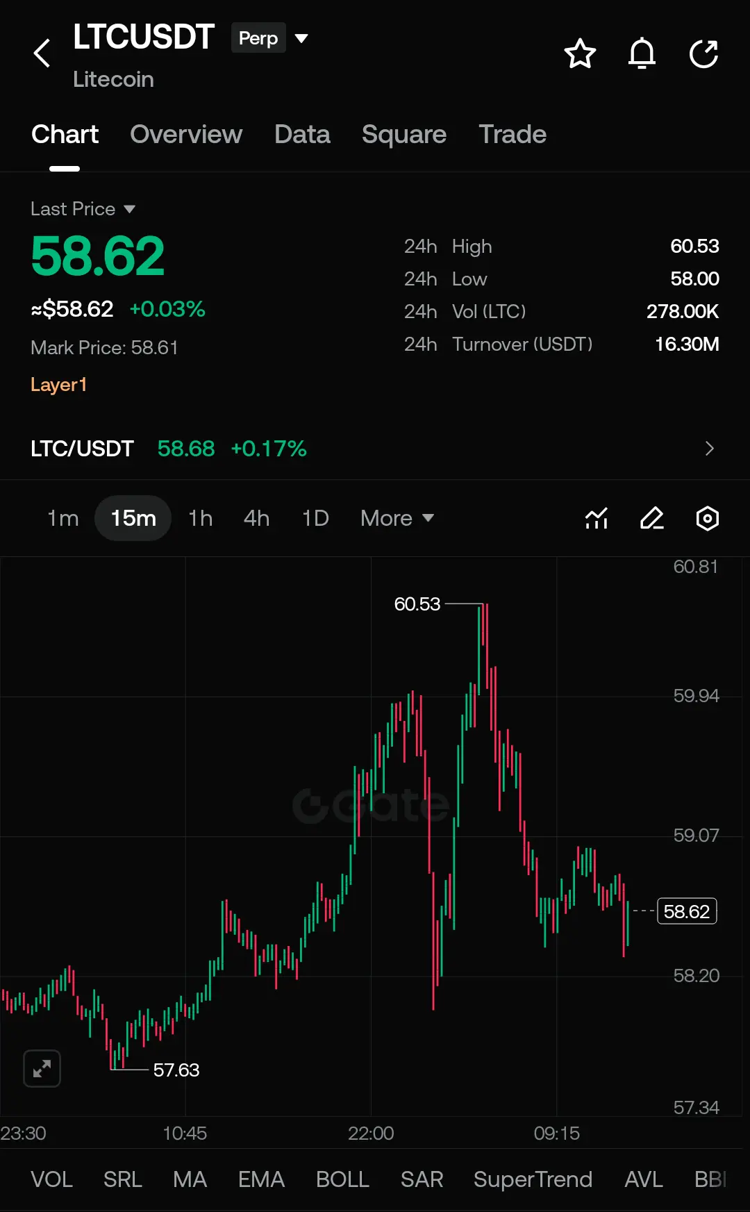Tap the share icon in header
This screenshot has height=1212, width=750.
(x=703, y=53)
